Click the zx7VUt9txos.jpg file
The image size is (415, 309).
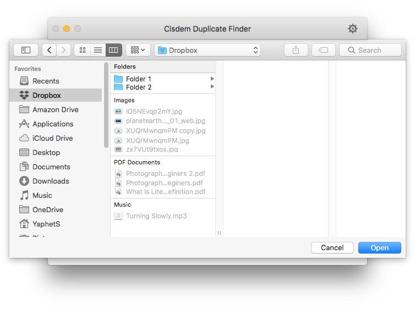click(x=163, y=150)
